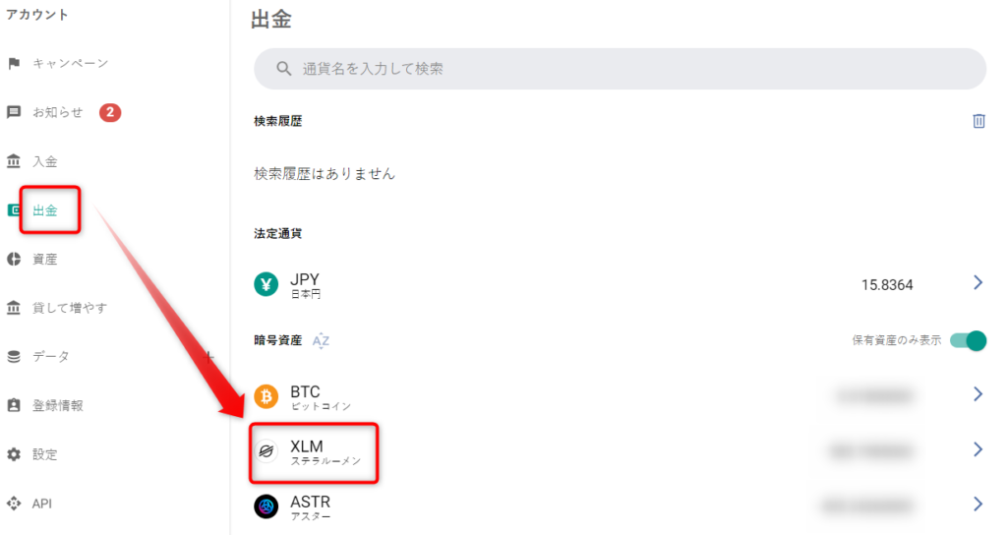Viewport: 1007px width, 535px height.
Task: Expand the BTC row chevron arrow
Action: pos(977,393)
